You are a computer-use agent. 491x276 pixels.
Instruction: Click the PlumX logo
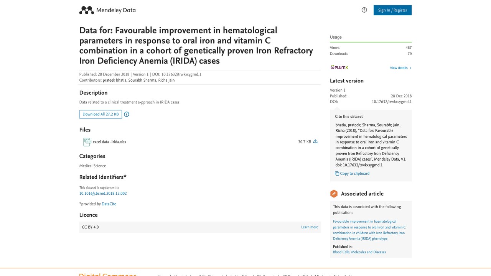pyautogui.click(x=339, y=67)
